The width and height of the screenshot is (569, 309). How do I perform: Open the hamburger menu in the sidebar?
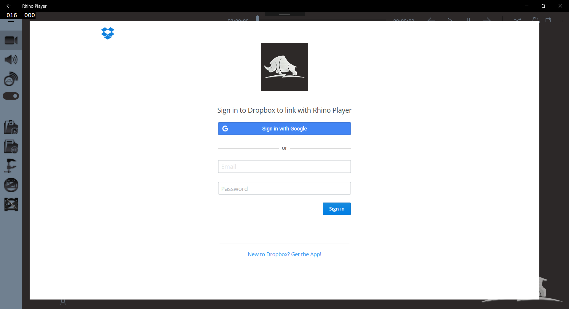[x=11, y=21]
